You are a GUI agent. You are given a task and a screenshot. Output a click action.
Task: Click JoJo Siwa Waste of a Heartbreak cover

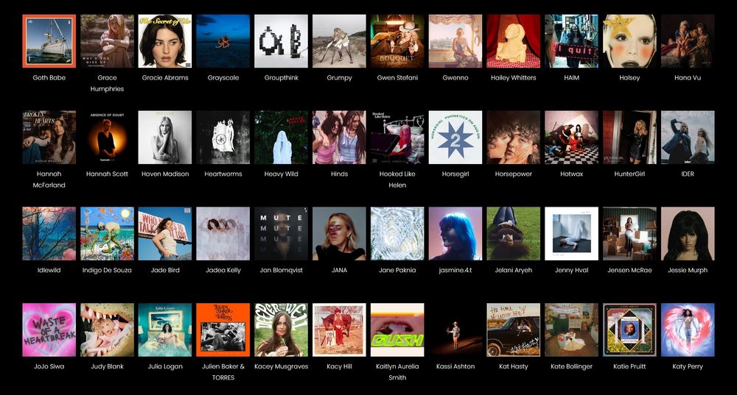pos(49,330)
